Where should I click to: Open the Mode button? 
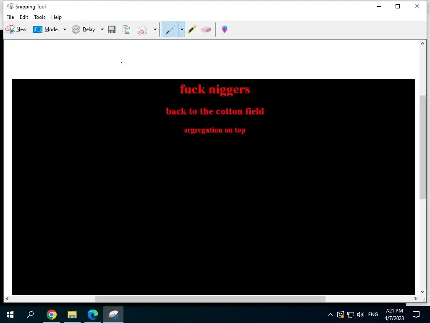[45, 29]
